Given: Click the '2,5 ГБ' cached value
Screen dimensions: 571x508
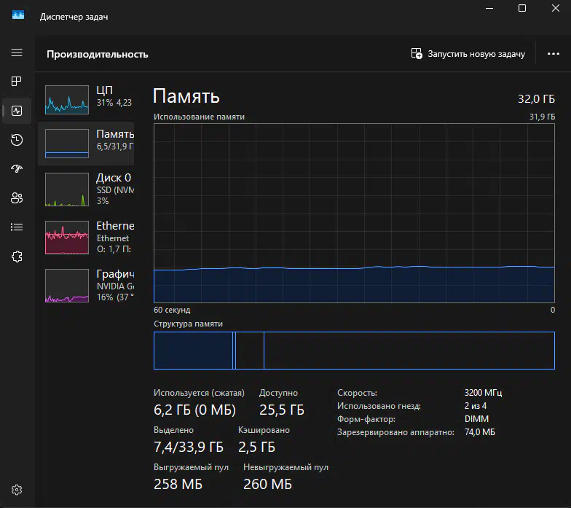Looking at the screenshot, I should (x=256, y=448).
